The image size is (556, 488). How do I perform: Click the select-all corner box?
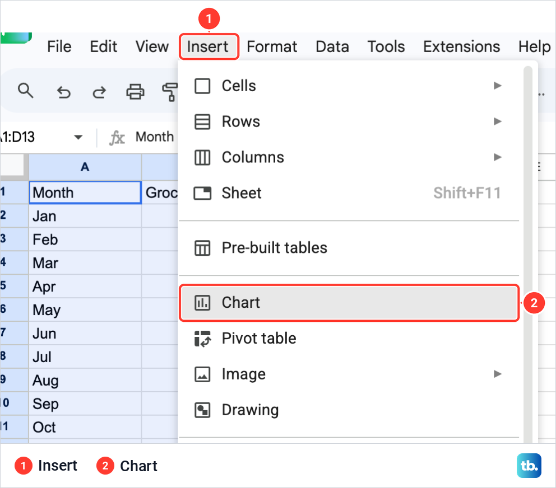[x=12, y=166]
